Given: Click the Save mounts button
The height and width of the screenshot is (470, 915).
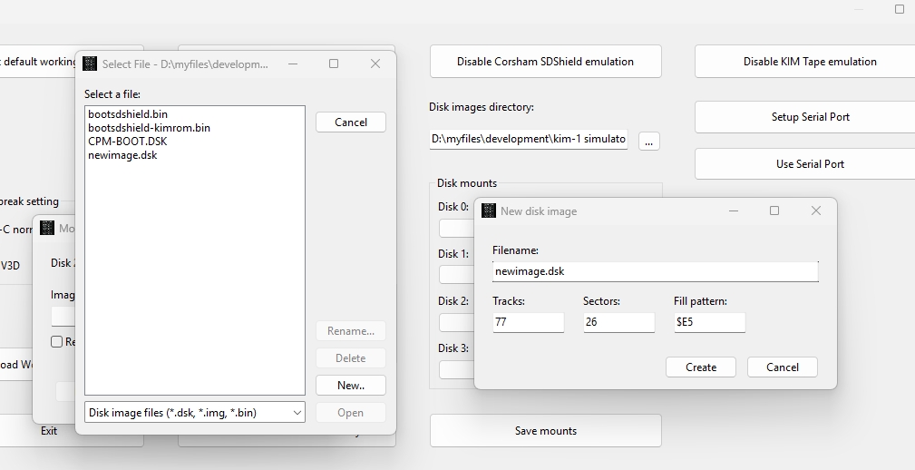Looking at the screenshot, I should [x=545, y=431].
